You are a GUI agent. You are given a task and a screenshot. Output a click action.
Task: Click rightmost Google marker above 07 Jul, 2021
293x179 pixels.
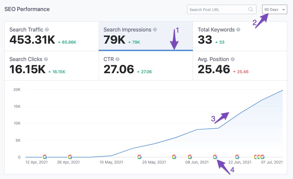[262, 157]
